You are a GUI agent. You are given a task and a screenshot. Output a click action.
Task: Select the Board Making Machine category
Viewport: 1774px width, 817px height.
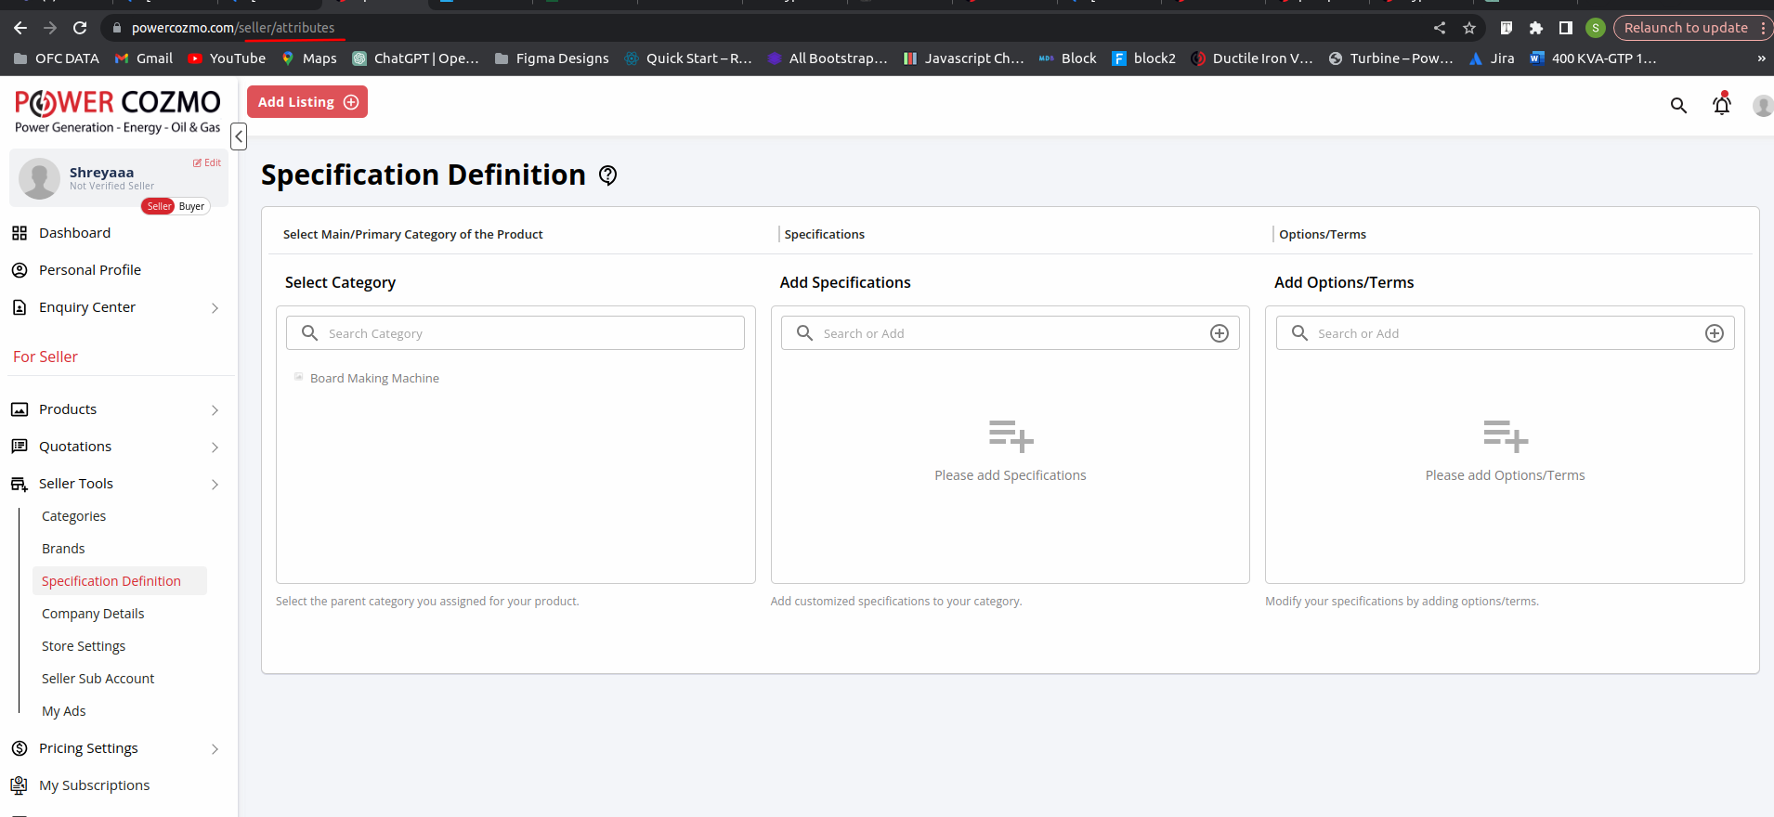(x=374, y=378)
